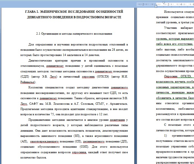Screen dimensions: 194x164
Task: Click 'достигнуть максимального' on the right page
Action: tap(175, 60)
